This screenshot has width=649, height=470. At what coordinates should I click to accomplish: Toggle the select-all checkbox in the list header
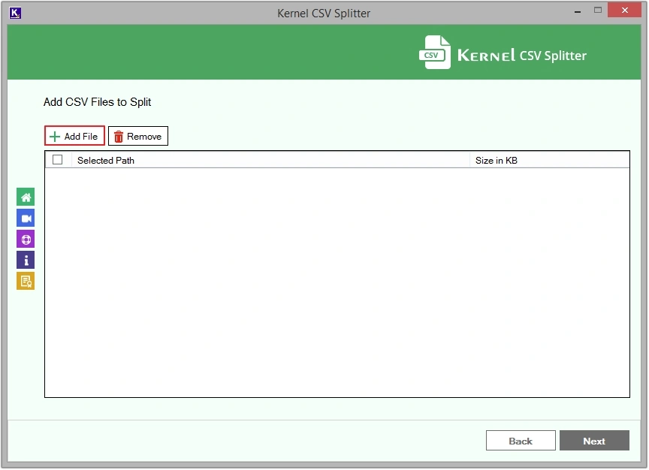58,159
